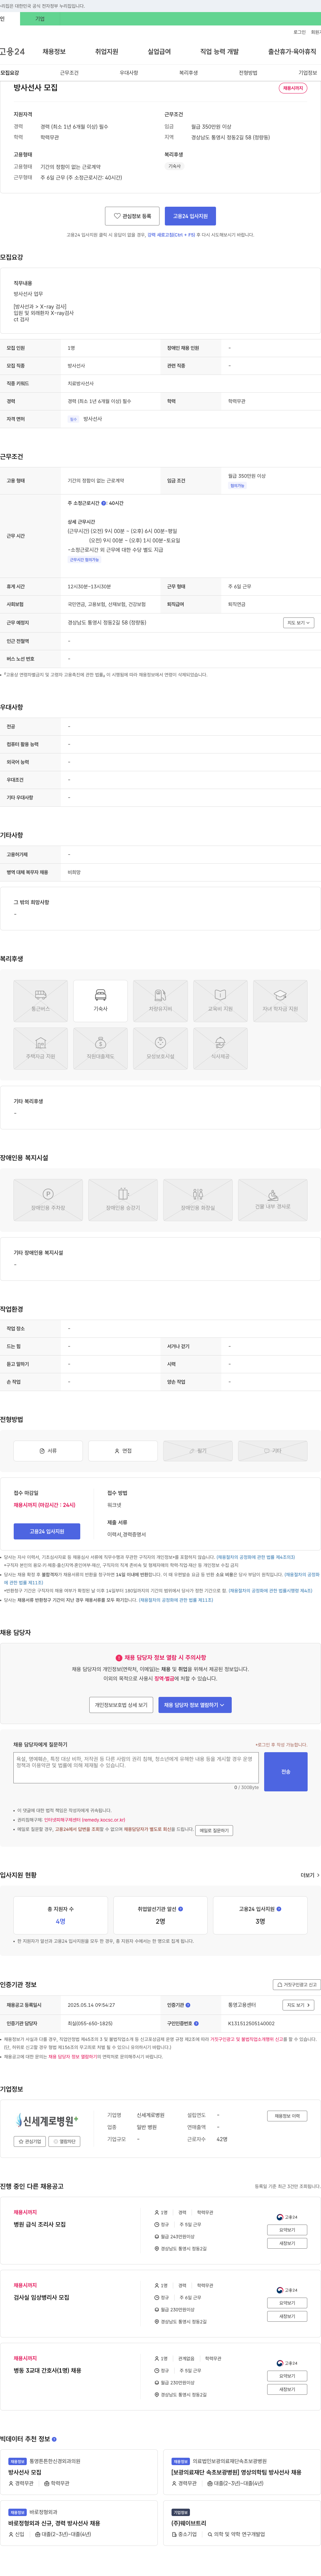Image resolution: width=321 pixels, height=2576 pixels.
Task: Click 요약보기 for 검사실 임상병리사
Action: click(x=287, y=2303)
